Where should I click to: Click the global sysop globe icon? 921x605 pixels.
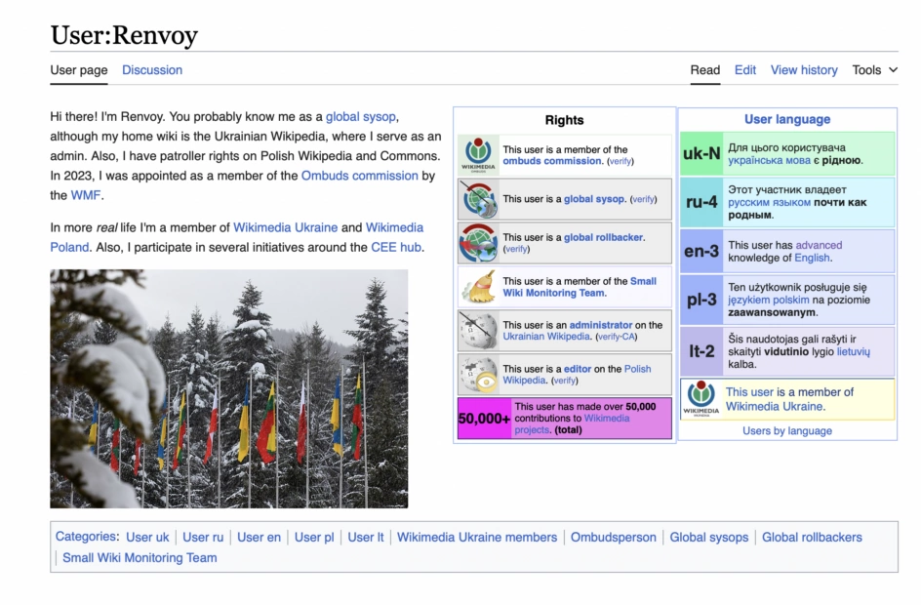[x=478, y=199]
